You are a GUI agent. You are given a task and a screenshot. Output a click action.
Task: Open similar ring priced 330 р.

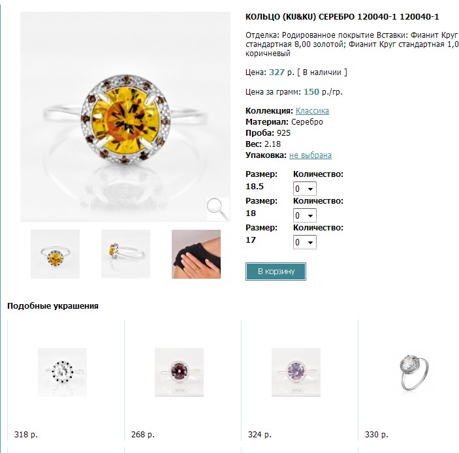pos(413,372)
